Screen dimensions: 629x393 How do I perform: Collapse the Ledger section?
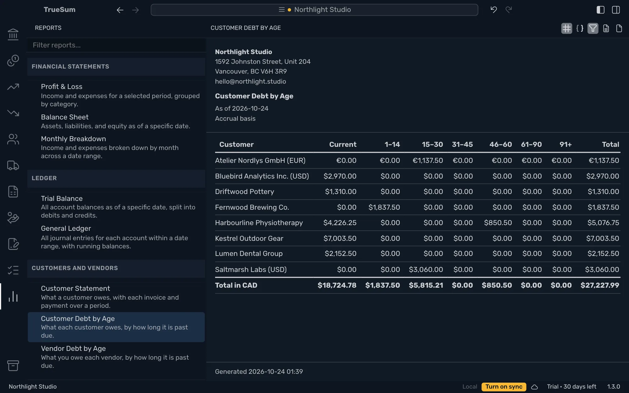click(116, 178)
